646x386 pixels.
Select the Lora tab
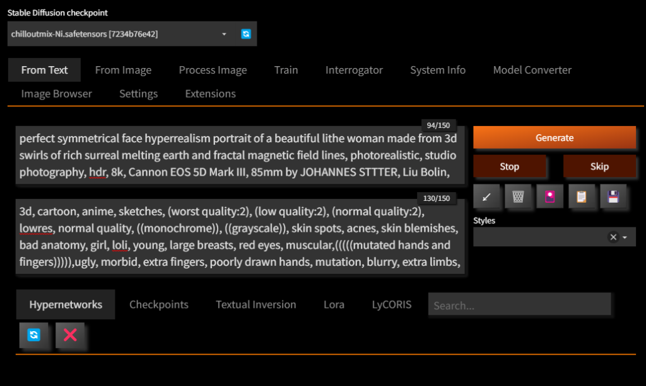[x=334, y=305]
